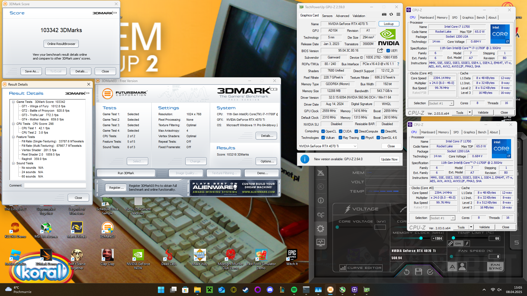The height and width of the screenshot is (296, 527).
Task: Click Afterburner OC scanner icon
Action: tap(320, 215)
